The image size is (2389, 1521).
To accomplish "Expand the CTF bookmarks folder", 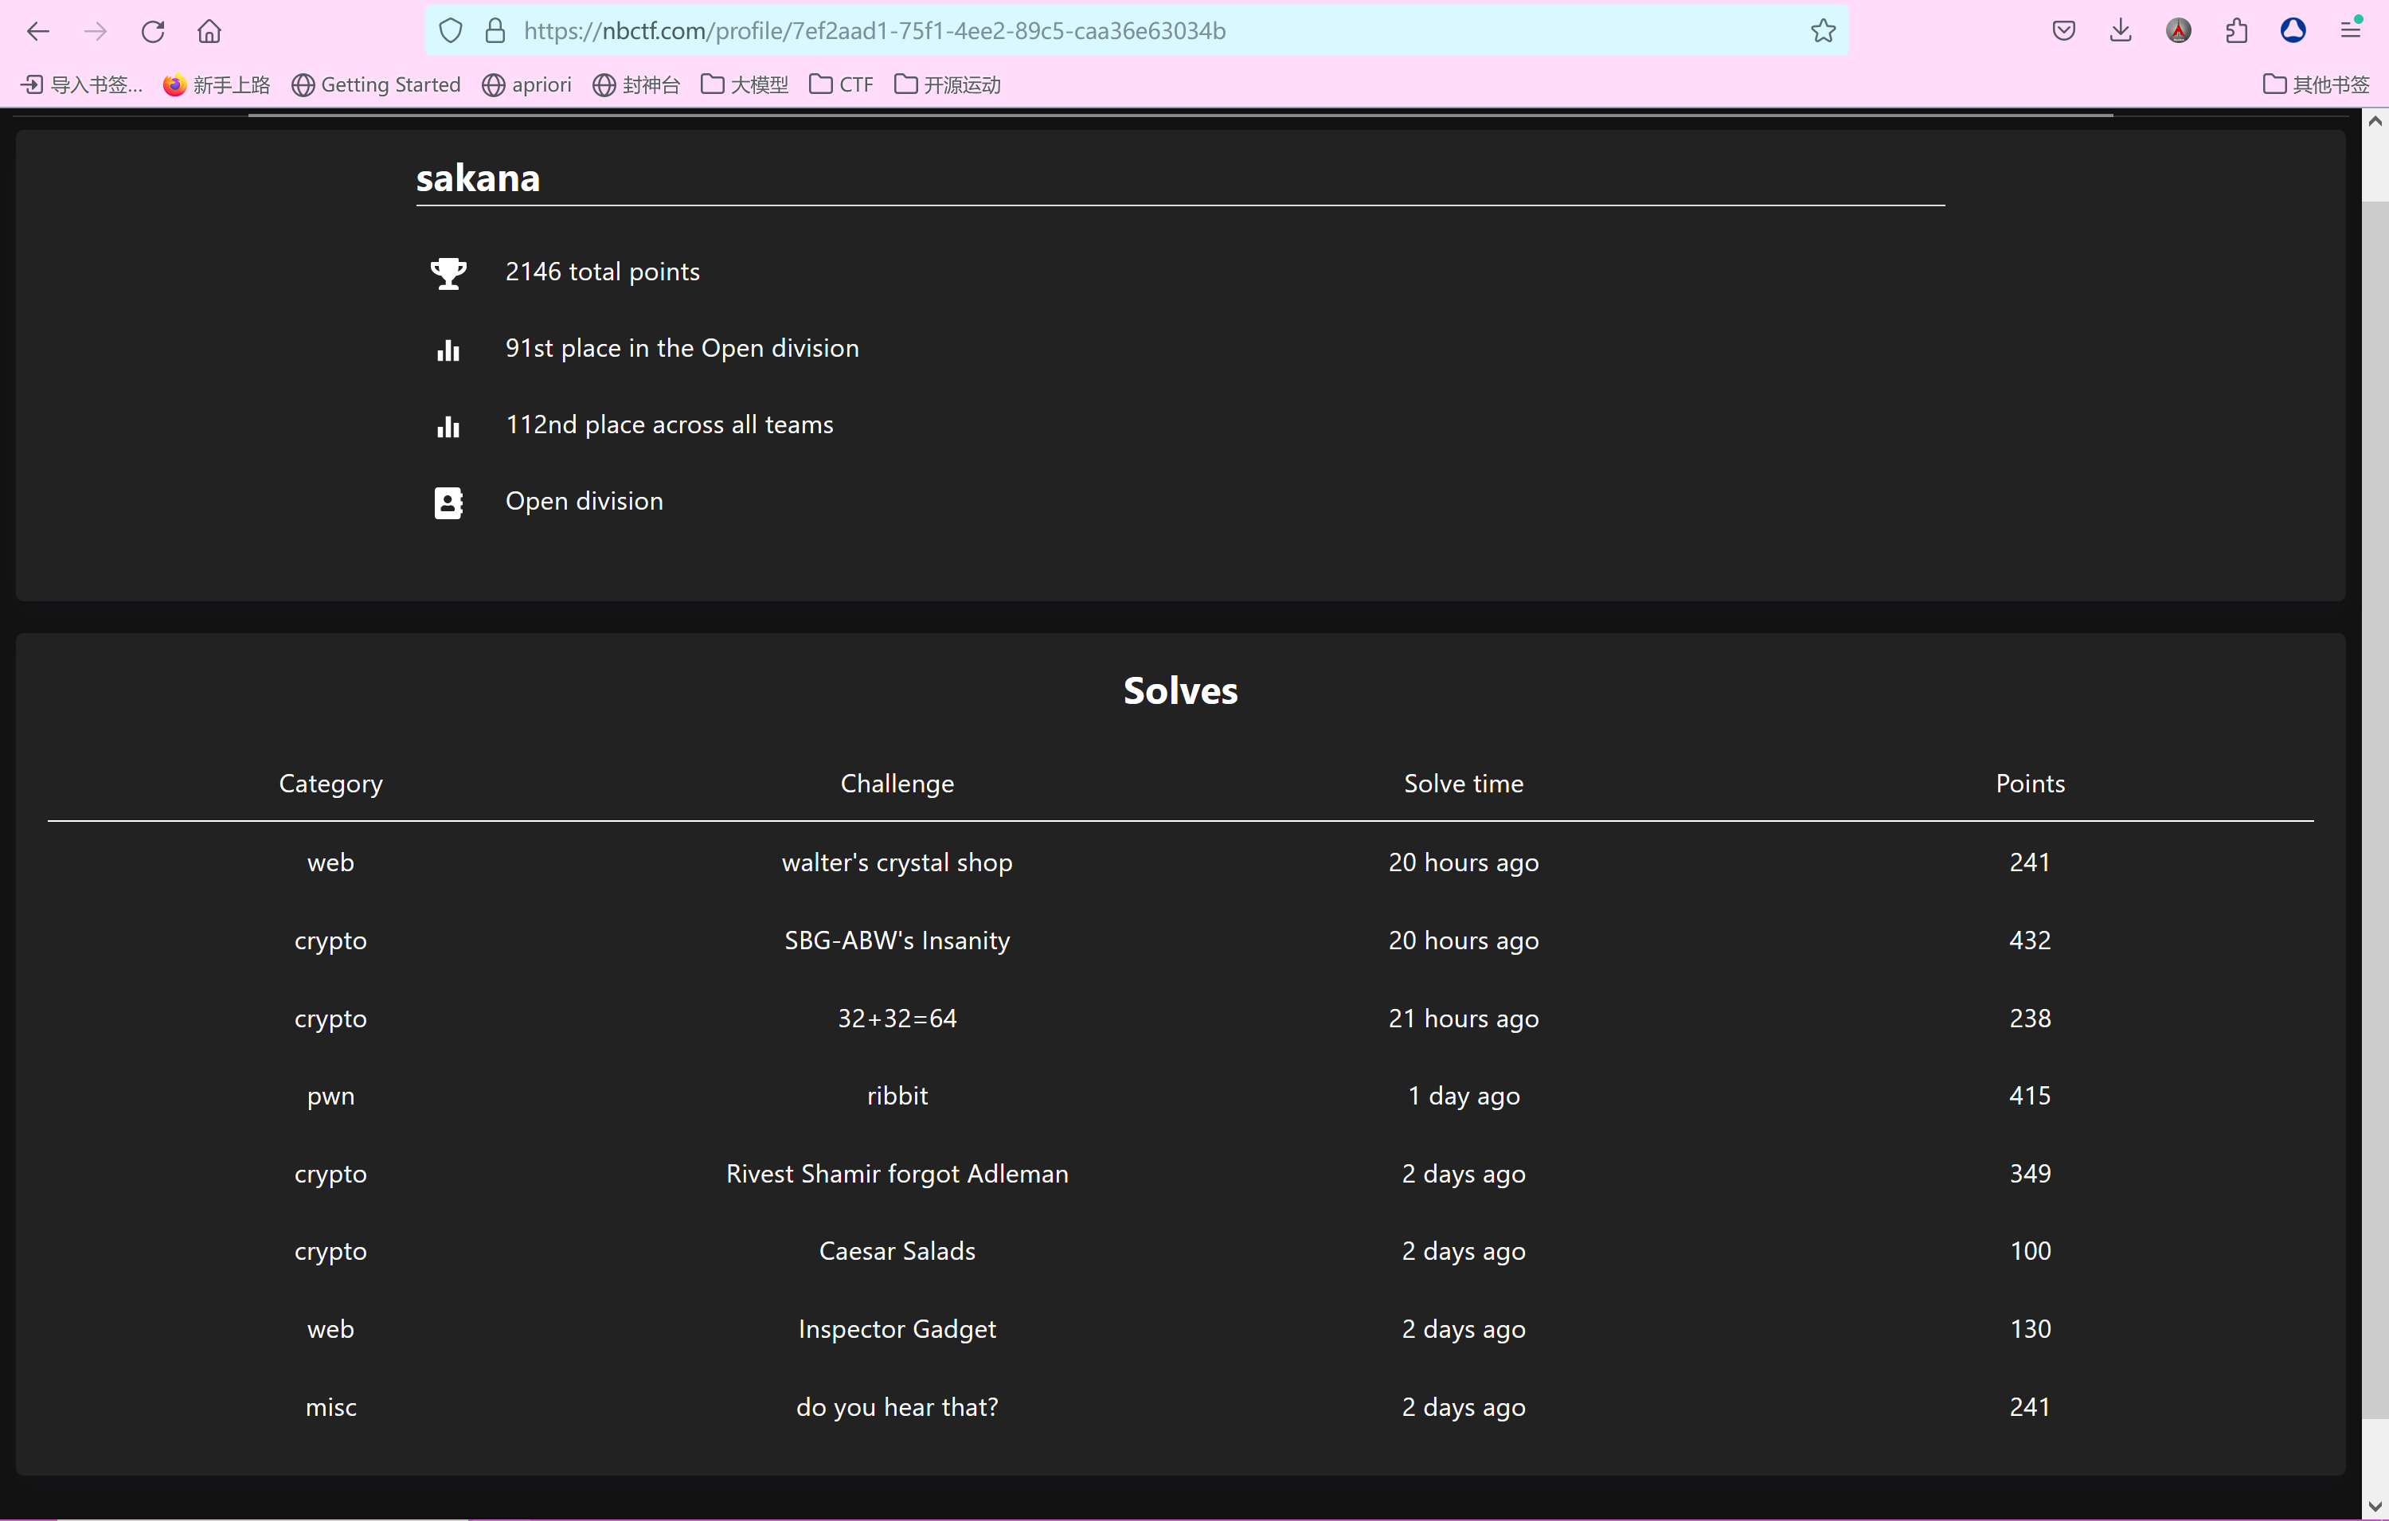I will tap(841, 84).
